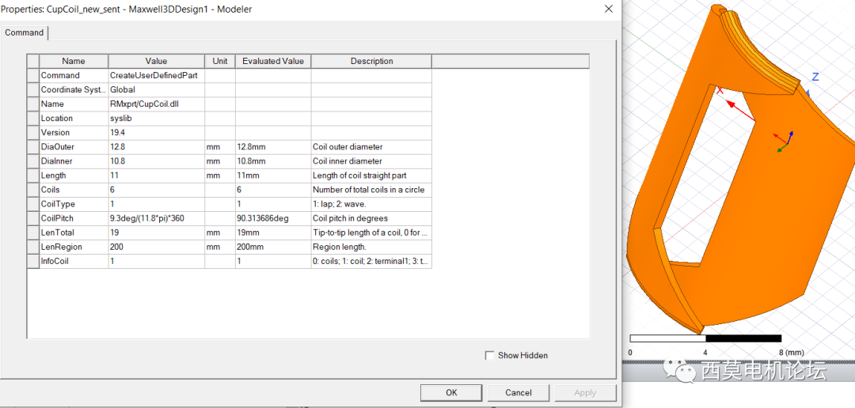This screenshot has height=408, width=855.
Task: Click the scale bar in the modeler view
Action: click(x=705, y=338)
